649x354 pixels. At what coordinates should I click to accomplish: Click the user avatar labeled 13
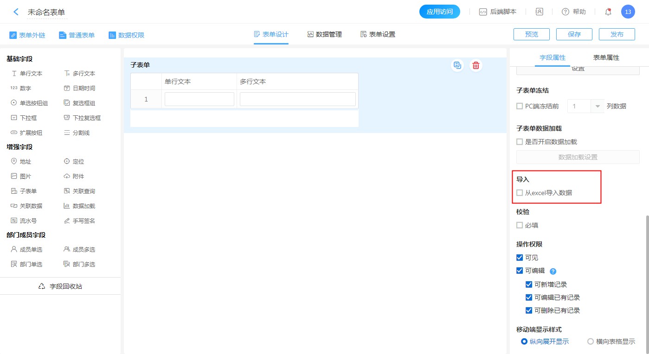[628, 12]
